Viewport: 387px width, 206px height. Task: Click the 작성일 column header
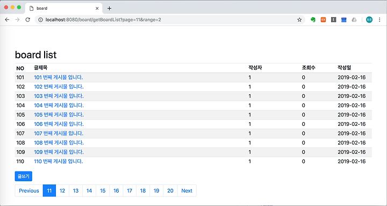[x=345, y=68]
